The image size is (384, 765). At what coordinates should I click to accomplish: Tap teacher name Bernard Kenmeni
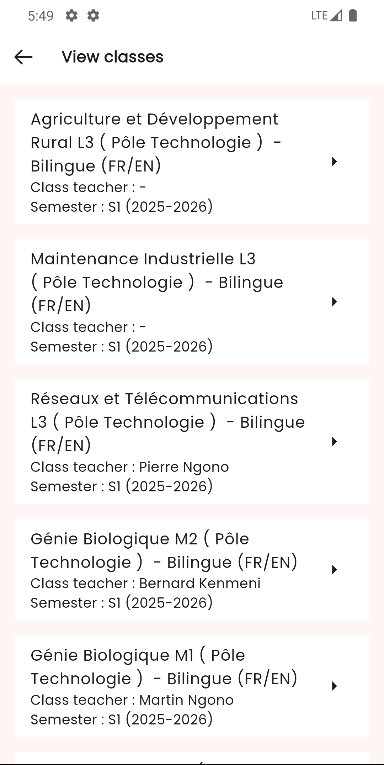(199, 583)
